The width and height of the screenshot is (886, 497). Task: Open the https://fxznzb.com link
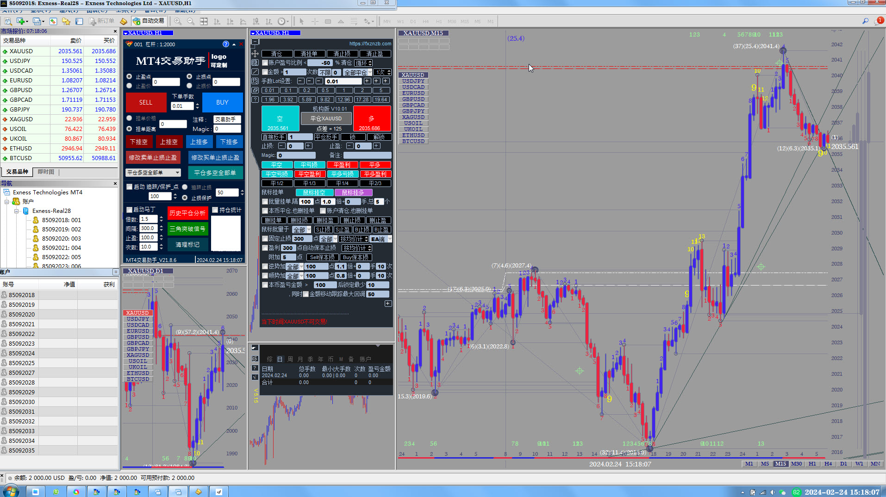click(370, 43)
